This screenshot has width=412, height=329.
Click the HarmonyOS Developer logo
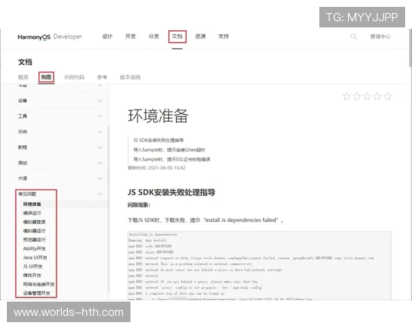click(x=49, y=37)
